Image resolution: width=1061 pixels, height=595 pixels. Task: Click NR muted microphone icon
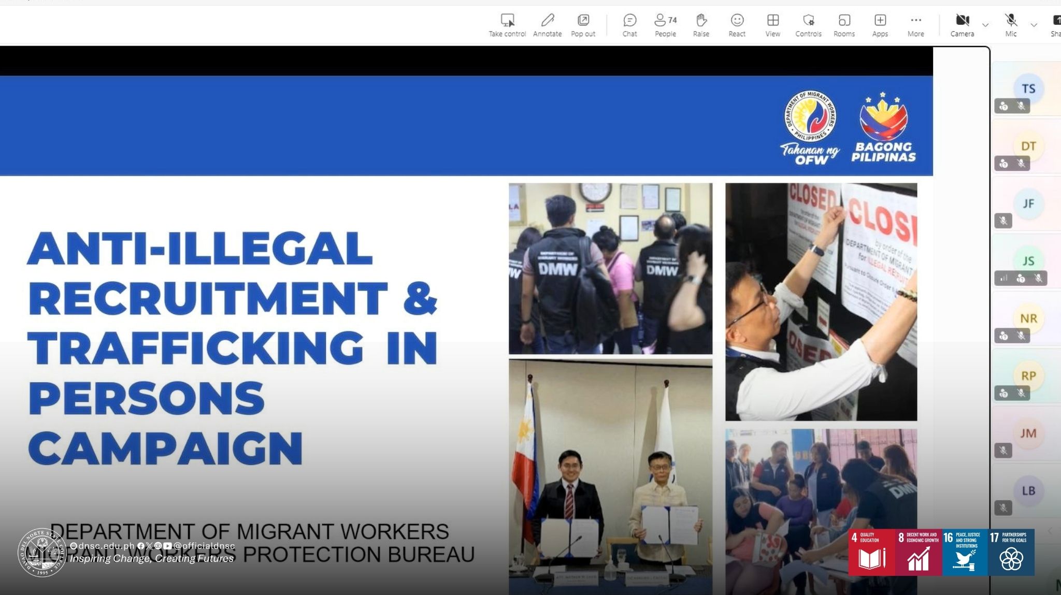pyautogui.click(x=1021, y=336)
